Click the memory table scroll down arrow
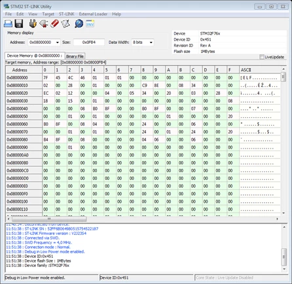This screenshot has height=284, width=292. coord(283,213)
